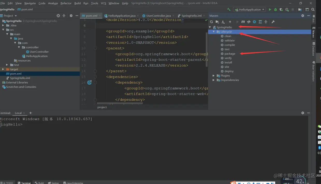
Task: Open Maven settings wrench icon
Action: (273, 22)
